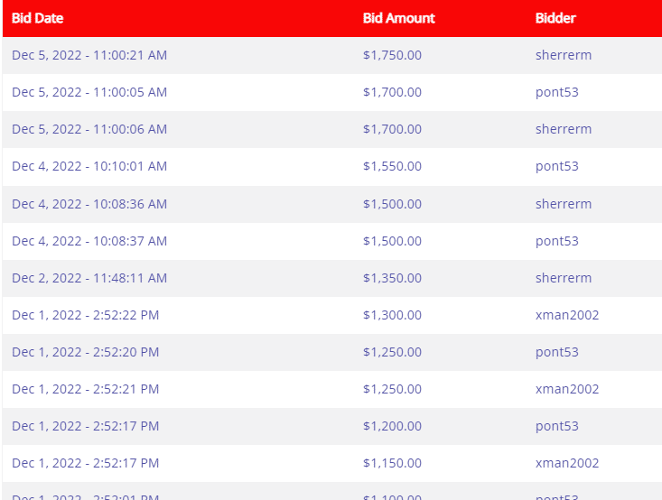Click the Dec 4, 2022 10:08:37 AM date

(x=89, y=241)
